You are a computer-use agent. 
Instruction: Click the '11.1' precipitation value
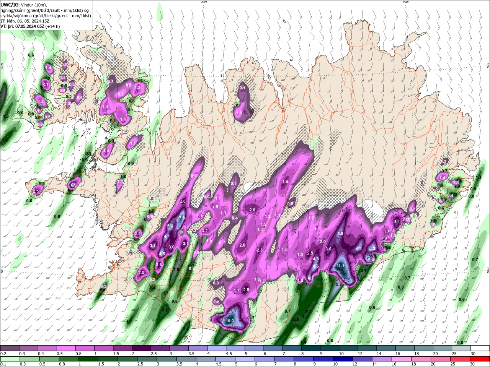(x=340, y=266)
